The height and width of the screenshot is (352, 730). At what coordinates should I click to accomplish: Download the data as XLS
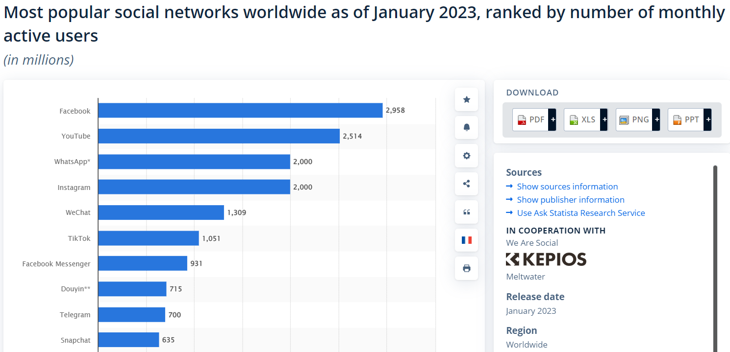point(585,119)
